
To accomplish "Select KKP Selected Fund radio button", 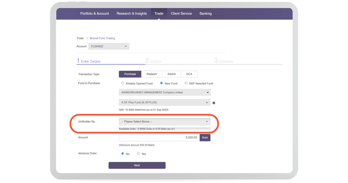I will point(186,83).
